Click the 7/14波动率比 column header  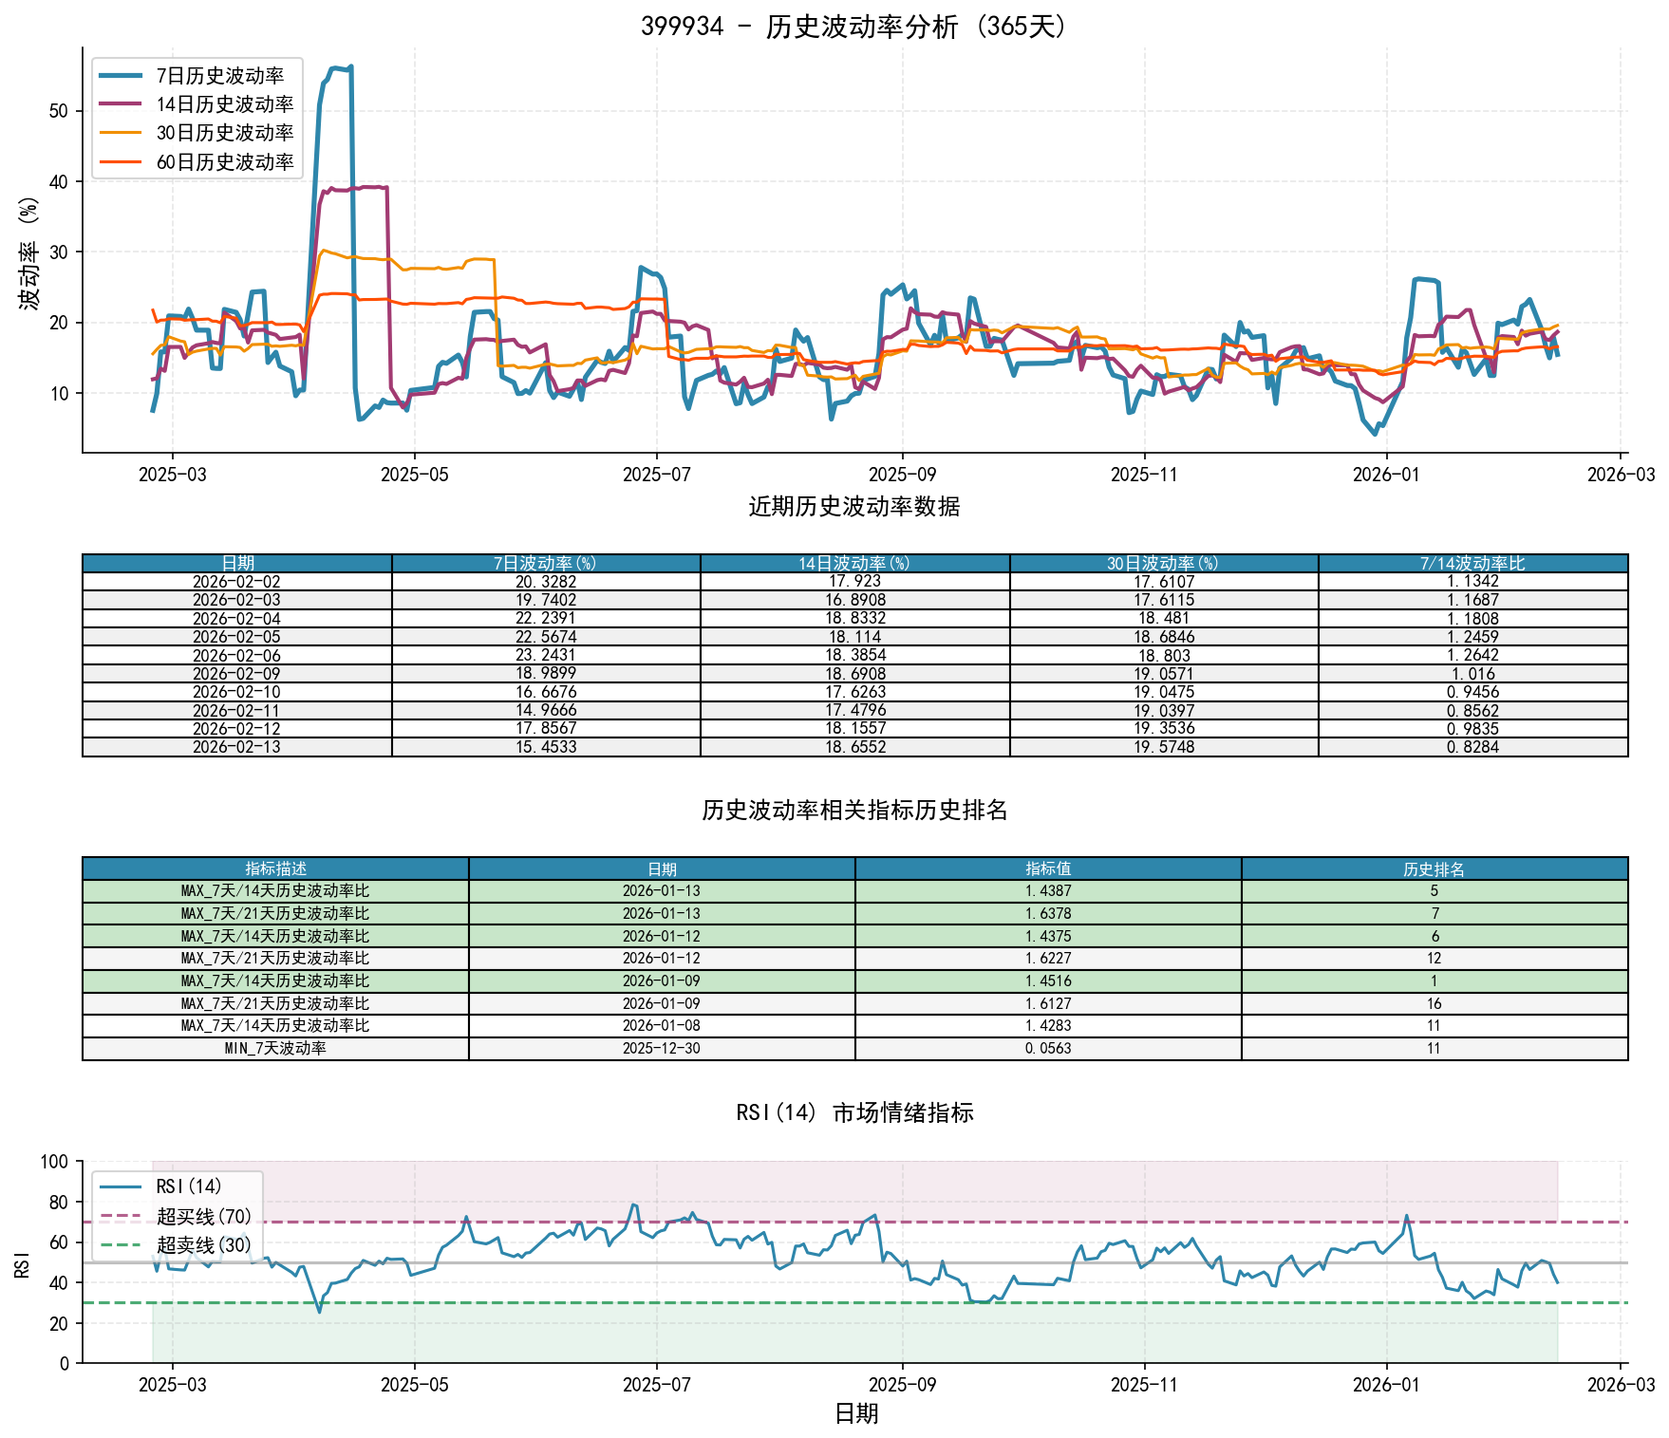coord(1472,564)
